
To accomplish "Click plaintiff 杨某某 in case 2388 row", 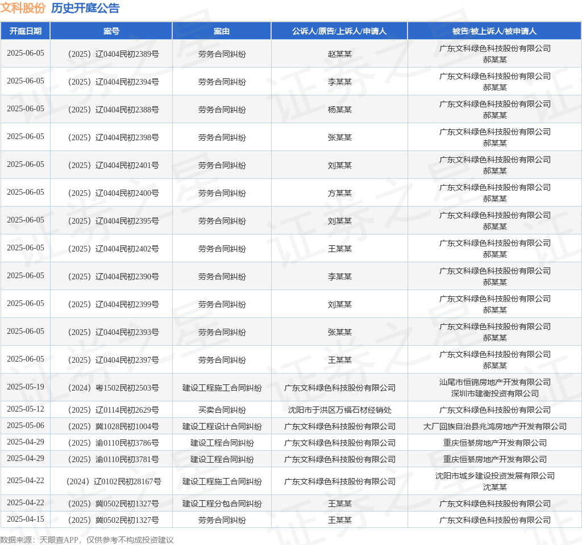I will tap(340, 110).
